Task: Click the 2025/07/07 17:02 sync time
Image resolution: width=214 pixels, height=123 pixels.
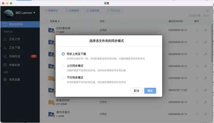Action: (178, 90)
